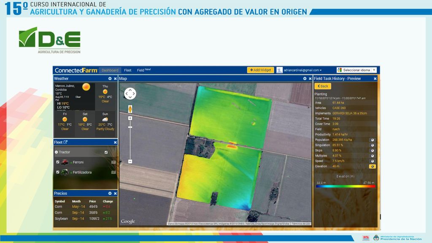Click field name 'ruech'
432x243 pixels.
pyautogui.click(x=336, y=129)
